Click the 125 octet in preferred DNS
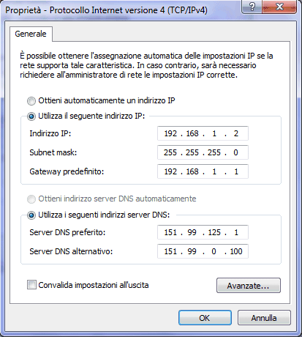 (x=214, y=232)
